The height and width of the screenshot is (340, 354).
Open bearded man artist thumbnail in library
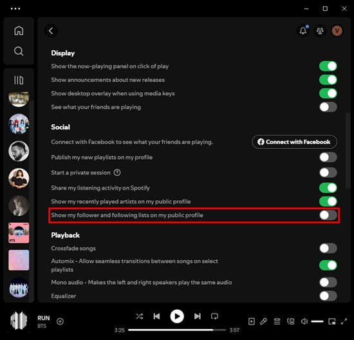point(19,151)
